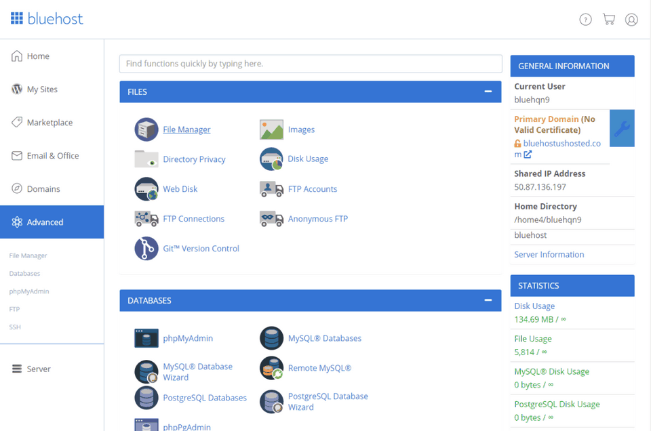
Task: Open My Sites in sidebar
Action: point(52,89)
